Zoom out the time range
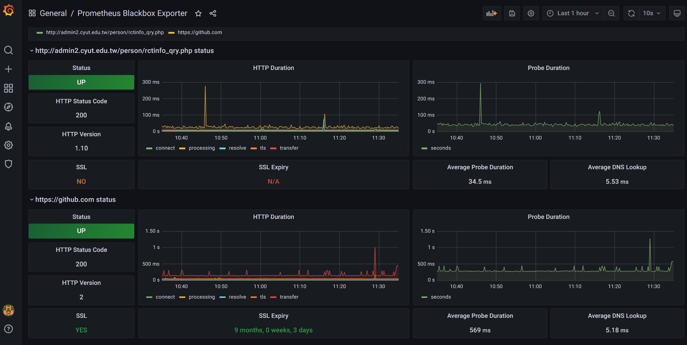The image size is (687, 345). 611,13
